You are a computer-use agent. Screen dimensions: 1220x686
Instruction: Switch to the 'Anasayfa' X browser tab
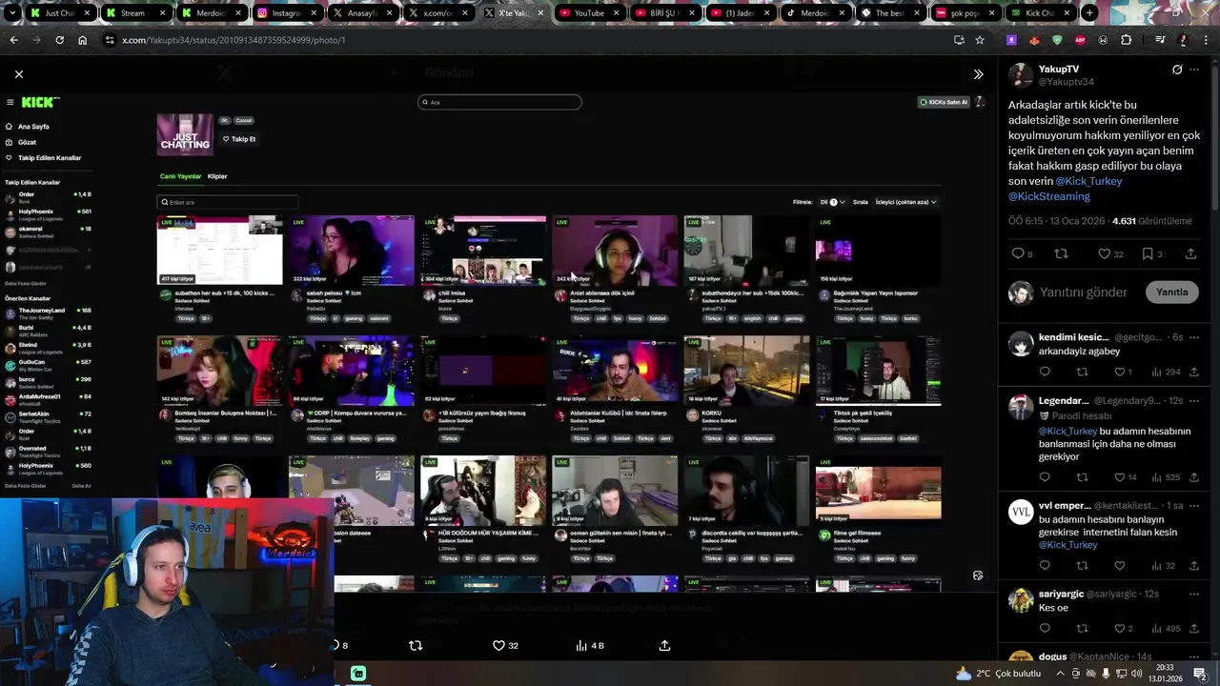362,13
